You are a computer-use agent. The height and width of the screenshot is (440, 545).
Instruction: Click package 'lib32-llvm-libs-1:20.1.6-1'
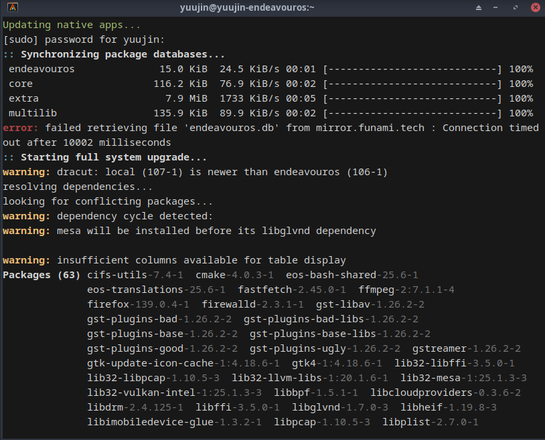pos(310,378)
